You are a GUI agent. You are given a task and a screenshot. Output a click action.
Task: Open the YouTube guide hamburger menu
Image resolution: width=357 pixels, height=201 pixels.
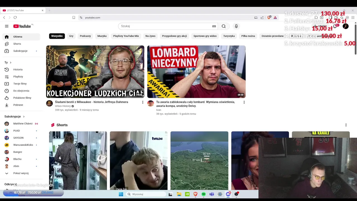point(7,26)
